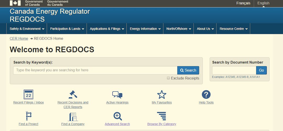Expand the About Us menu
The image size is (283, 131).
(205, 29)
